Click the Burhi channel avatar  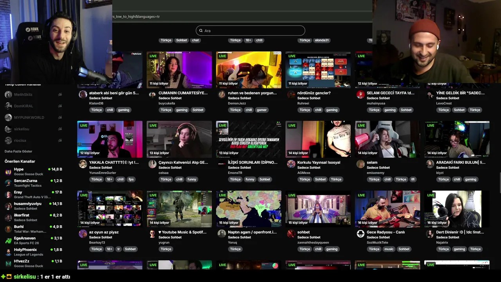pyautogui.click(x=8, y=229)
